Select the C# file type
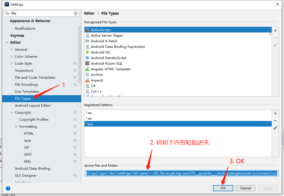284x196 pixels. [178, 86]
